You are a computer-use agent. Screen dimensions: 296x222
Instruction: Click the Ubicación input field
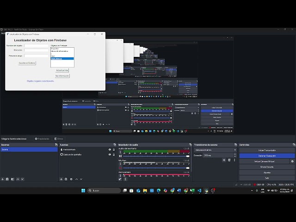[36, 50]
